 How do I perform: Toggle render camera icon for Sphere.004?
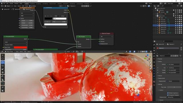click(181, 23)
